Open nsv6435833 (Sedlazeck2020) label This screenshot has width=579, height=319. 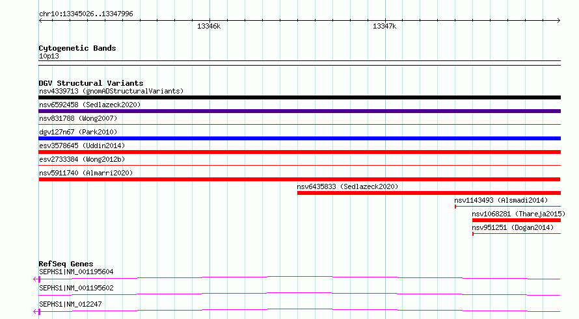click(x=347, y=186)
